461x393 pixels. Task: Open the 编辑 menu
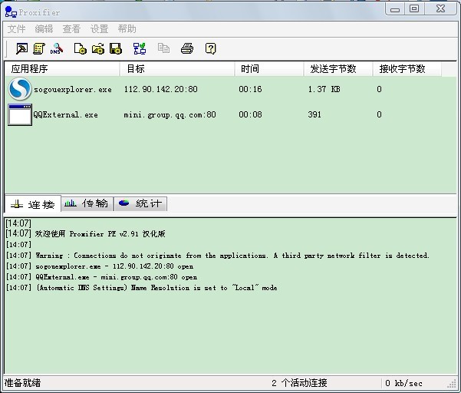pos(44,29)
